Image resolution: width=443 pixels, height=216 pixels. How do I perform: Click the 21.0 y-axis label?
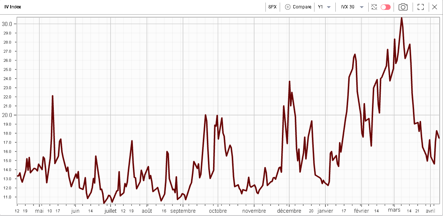pos(7,106)
